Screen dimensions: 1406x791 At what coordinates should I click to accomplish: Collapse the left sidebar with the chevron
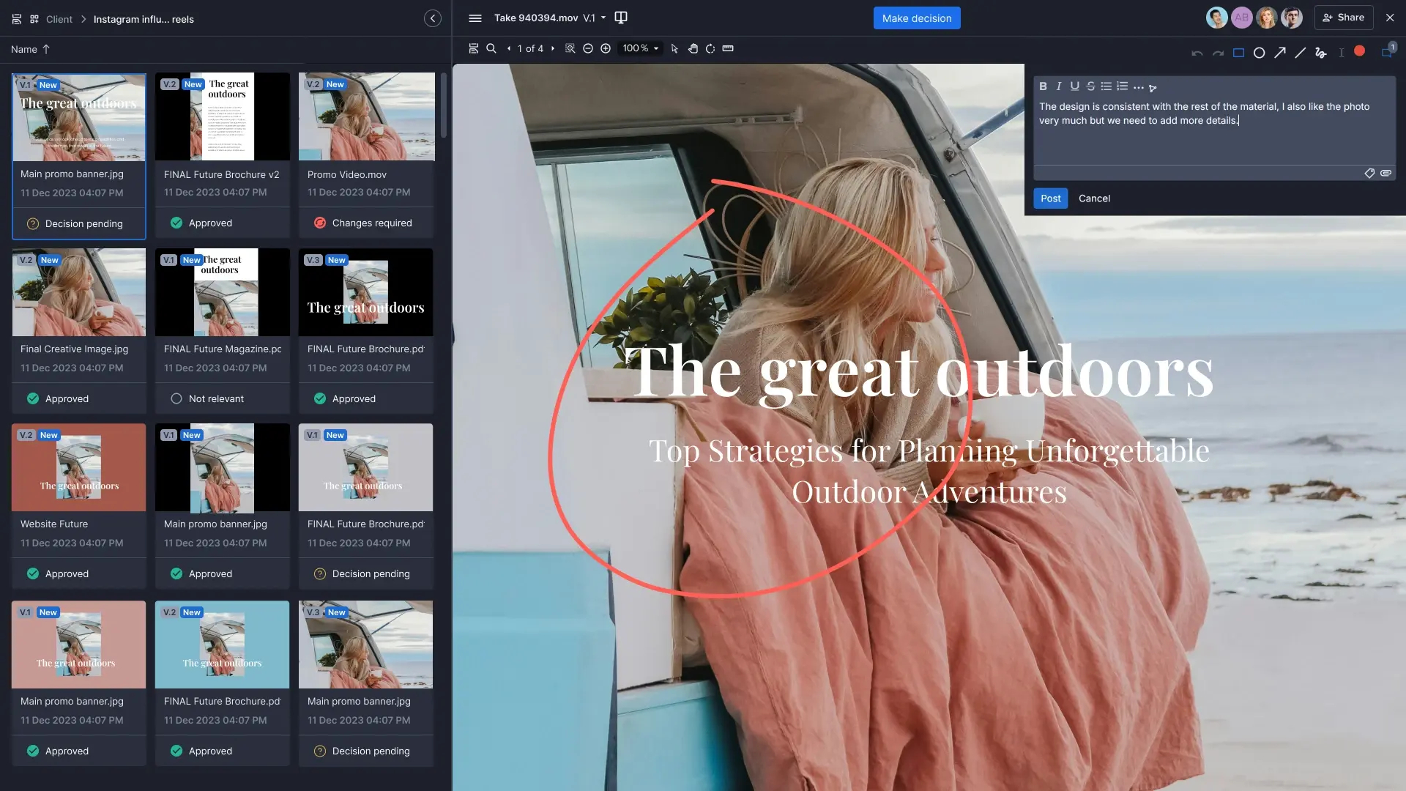point(433,18)
